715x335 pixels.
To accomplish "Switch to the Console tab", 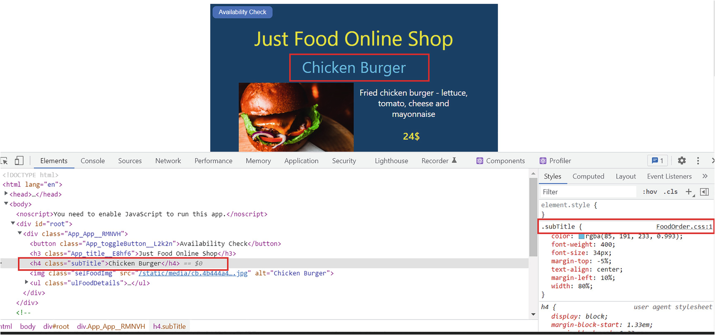I will [x=92, y=161].
